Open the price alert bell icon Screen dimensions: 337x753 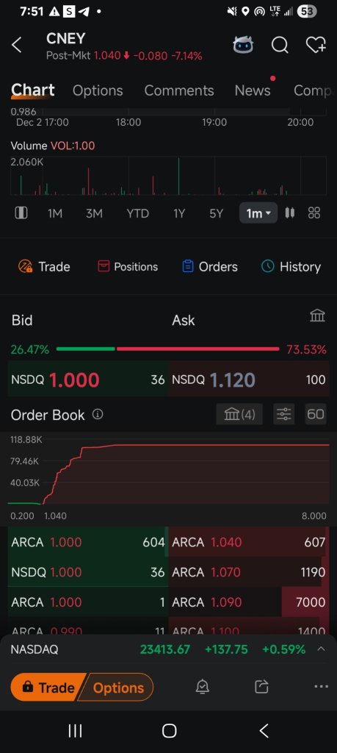pos(203,688)
